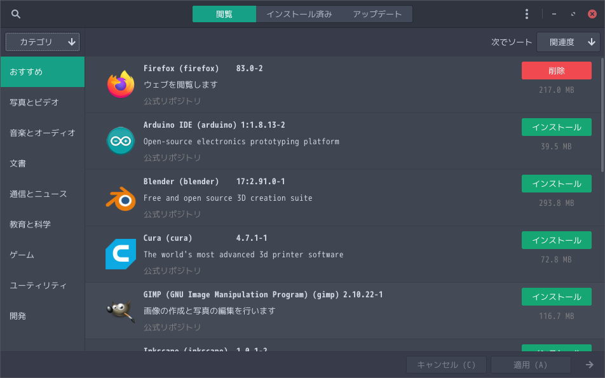
Task: Click the Arduino IDE app icon
Action: coord(121,141)
